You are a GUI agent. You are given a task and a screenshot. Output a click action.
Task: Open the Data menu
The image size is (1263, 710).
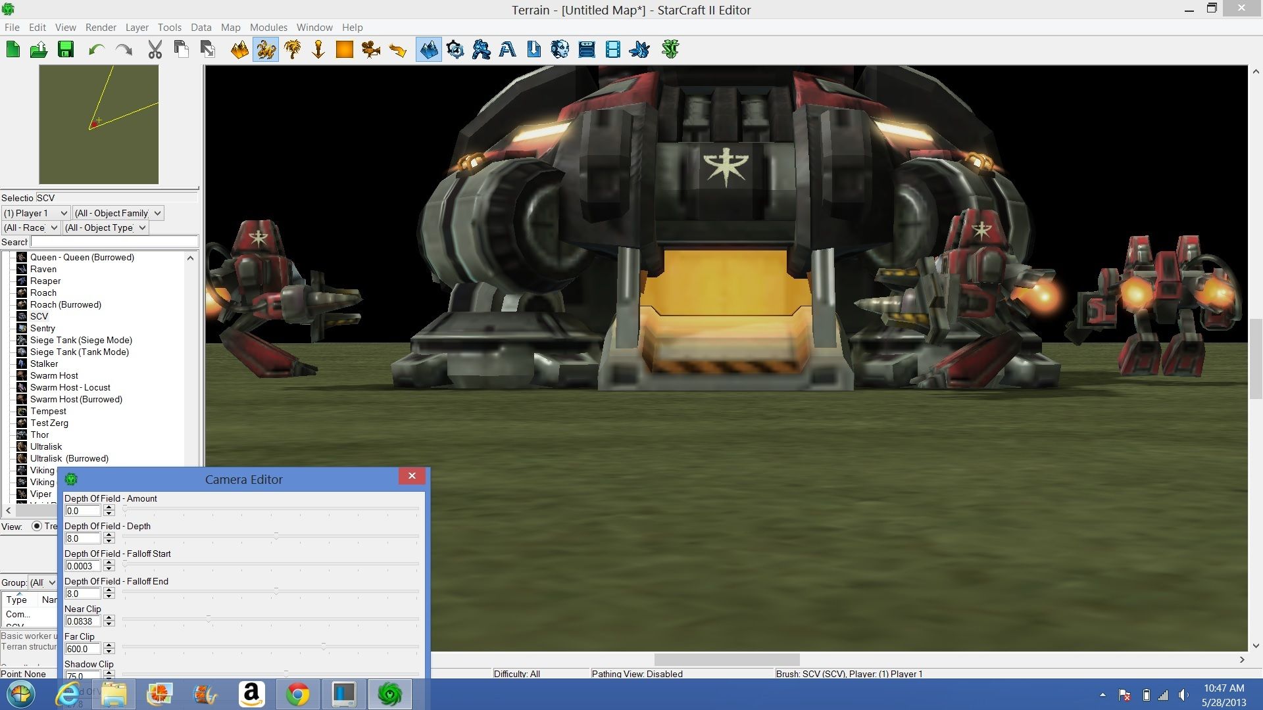pyautogui.click(x=201, y=27)
